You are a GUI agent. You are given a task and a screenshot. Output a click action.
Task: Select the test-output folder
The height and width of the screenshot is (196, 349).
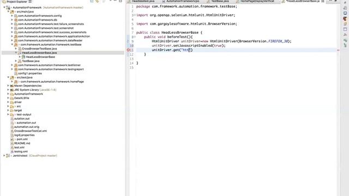pos(24,114)
